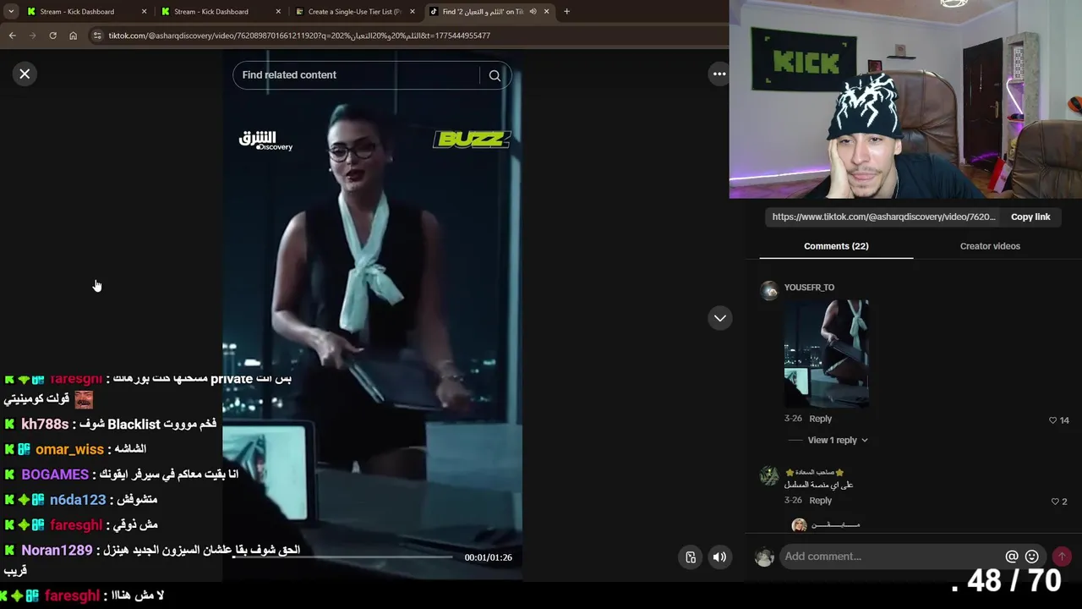The image size is (1082, 609).
Task: Open browser home page icon
Action: point(73,36)
